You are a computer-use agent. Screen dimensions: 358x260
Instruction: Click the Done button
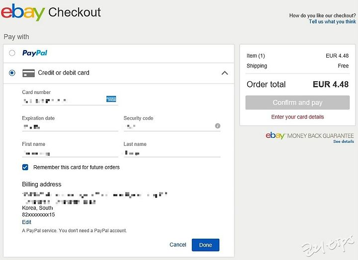click(x=205, y=245)
